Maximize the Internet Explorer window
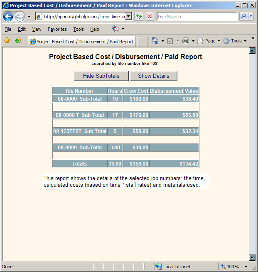 pyautogui.click(x=244, y=5)
